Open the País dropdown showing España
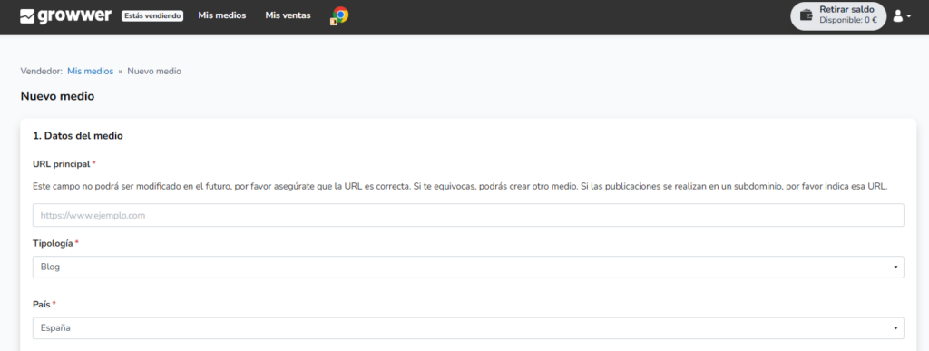The image size is (929, 351). pos(468,328)
